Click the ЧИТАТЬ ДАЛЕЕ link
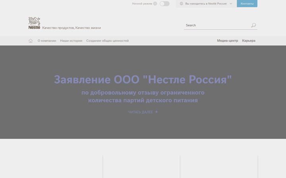 click(143, 112)
